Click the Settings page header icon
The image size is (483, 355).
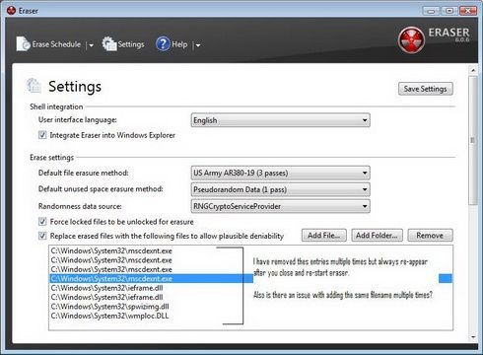tap(34, 86)
